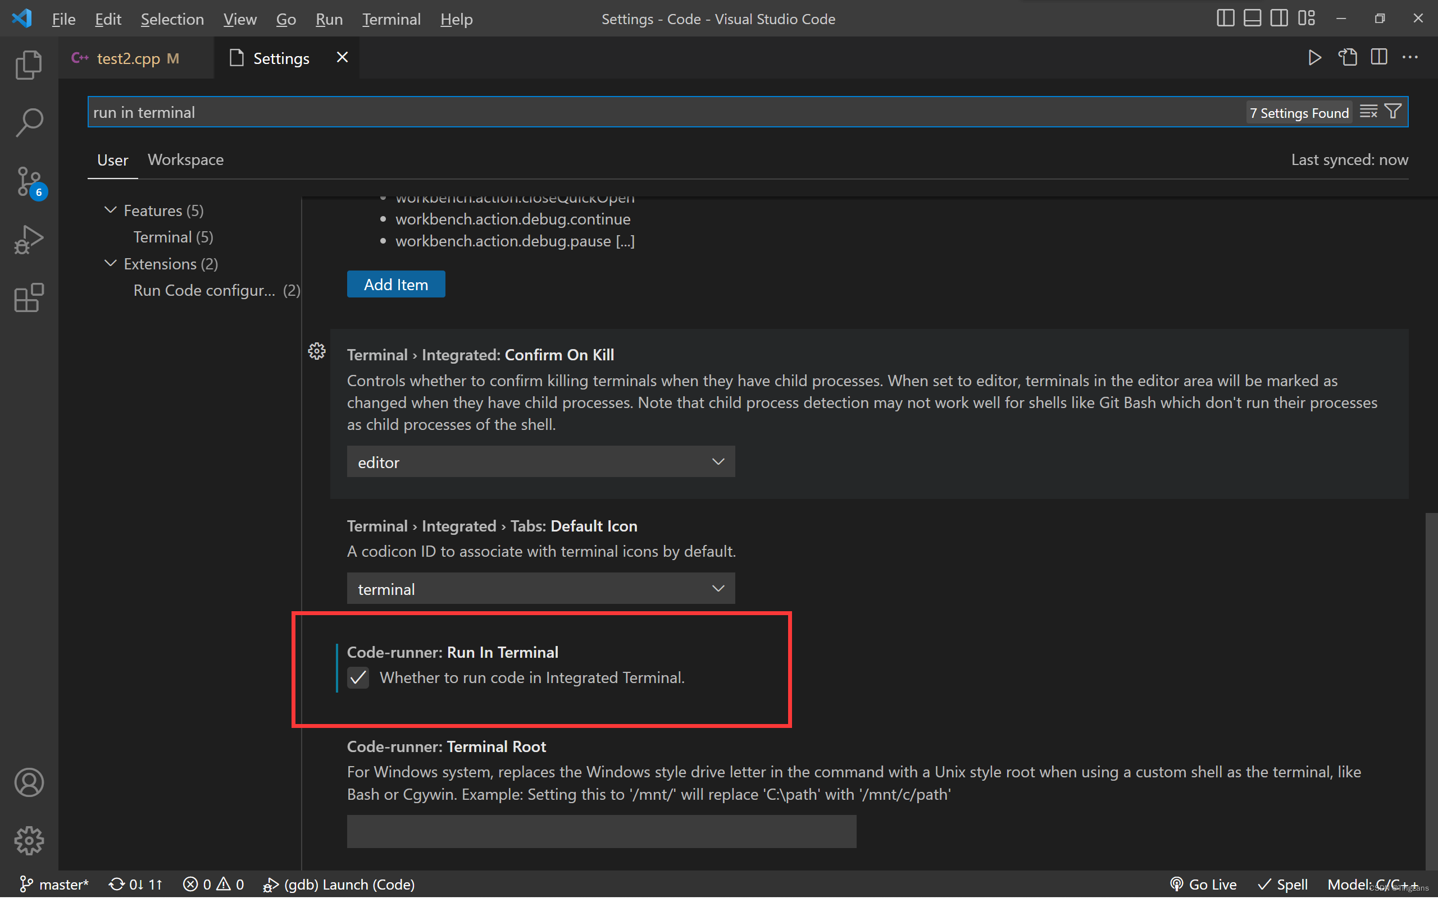Viewport: 1438px width, 898px height.
Task: Open the Manage gear in activity bar
Action: coord(29,840)
